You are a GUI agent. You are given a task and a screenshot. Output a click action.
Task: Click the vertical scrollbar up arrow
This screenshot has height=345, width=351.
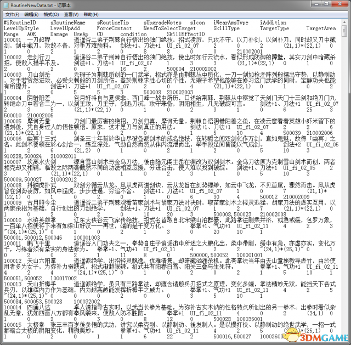pyautogui.click(x=344, y=22)
